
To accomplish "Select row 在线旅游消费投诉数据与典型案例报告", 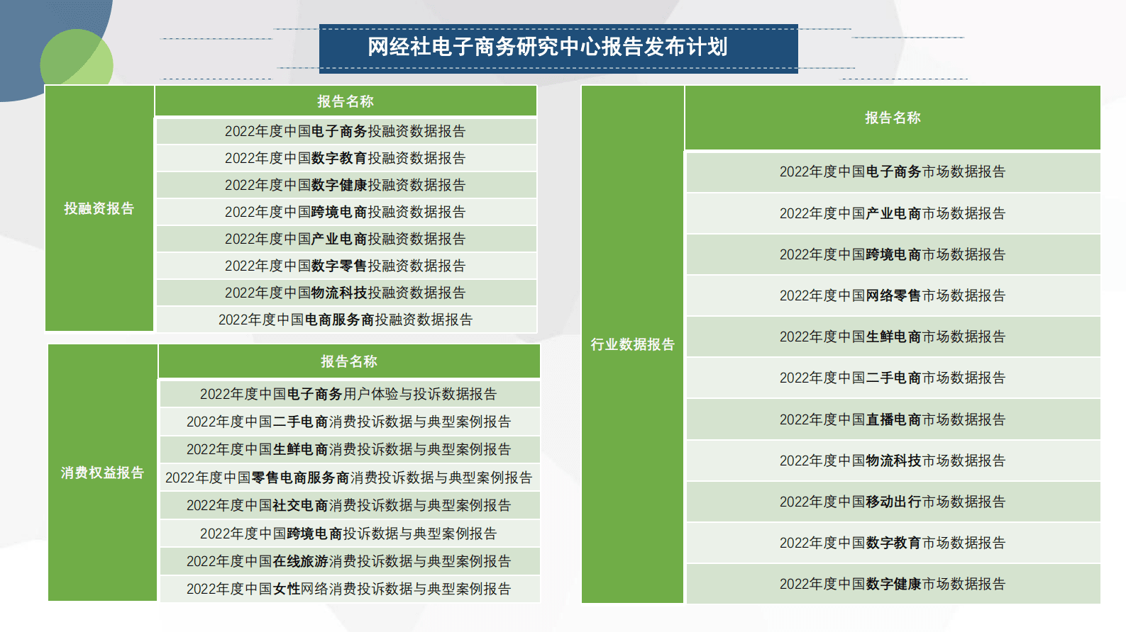I will click(x=349, y=561).
